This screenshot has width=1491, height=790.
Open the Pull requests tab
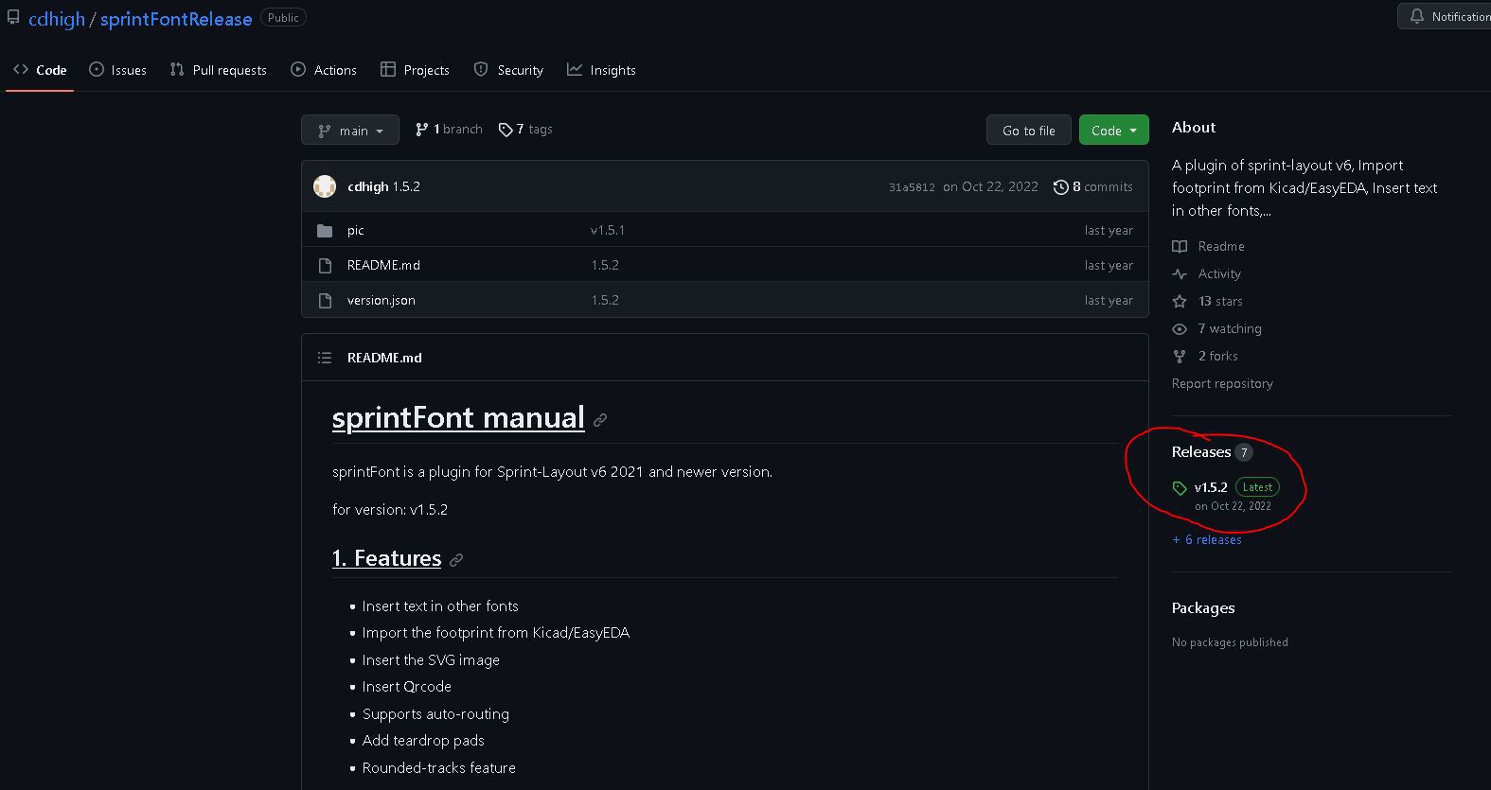pos(218,70)
